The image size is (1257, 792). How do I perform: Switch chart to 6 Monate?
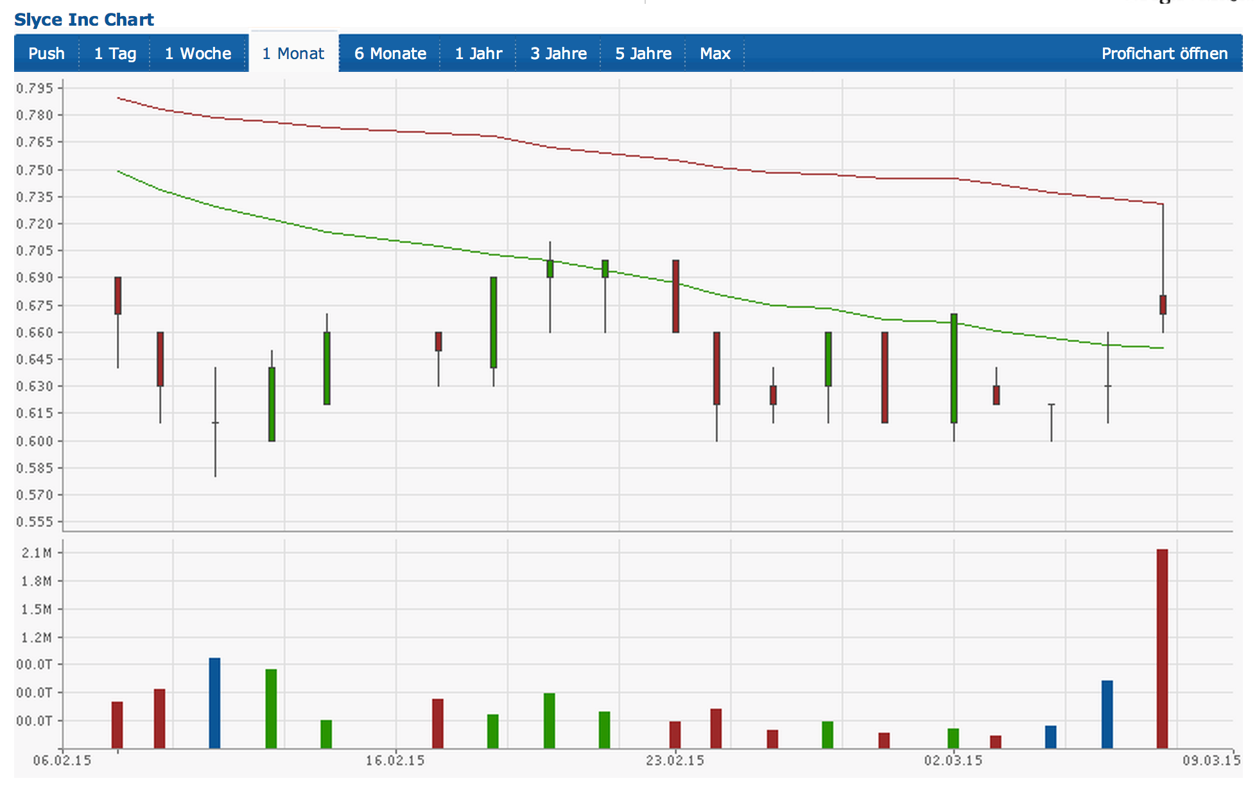tap(390, 54)
